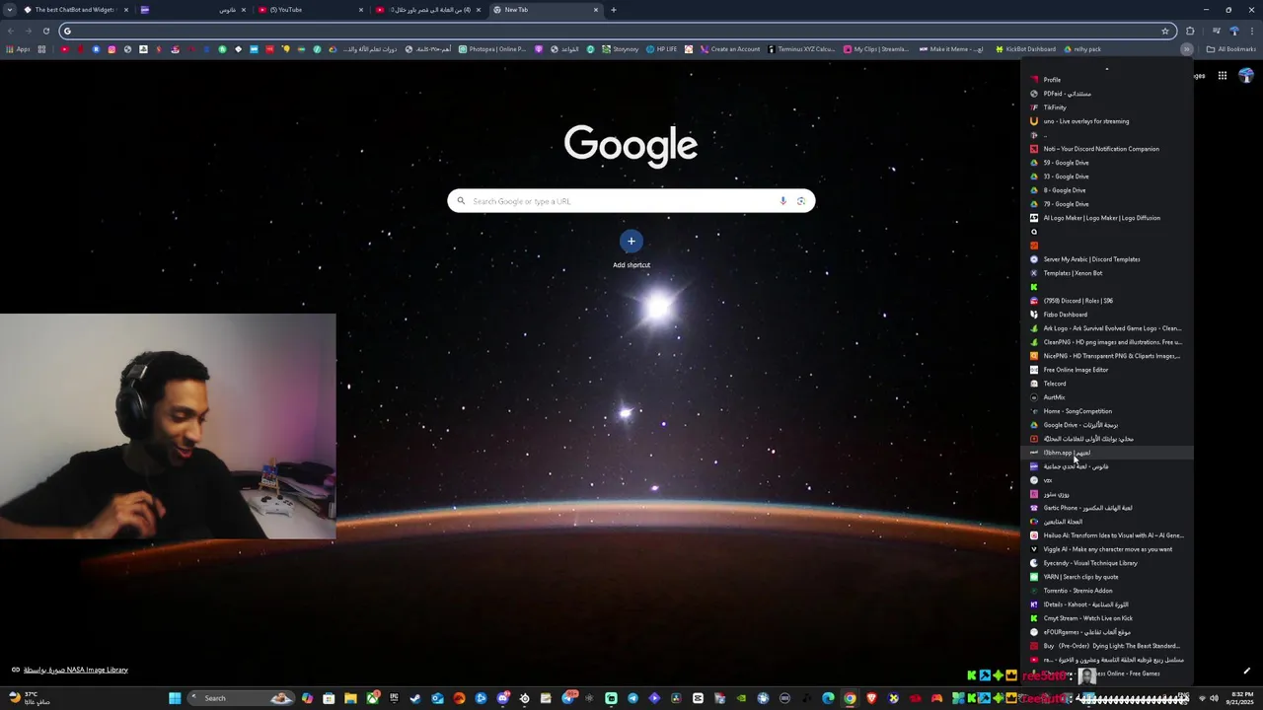Open Google Chrome in the taskbar
Viewport: 1263px width, 710px height.
click(x=850, y=698)
